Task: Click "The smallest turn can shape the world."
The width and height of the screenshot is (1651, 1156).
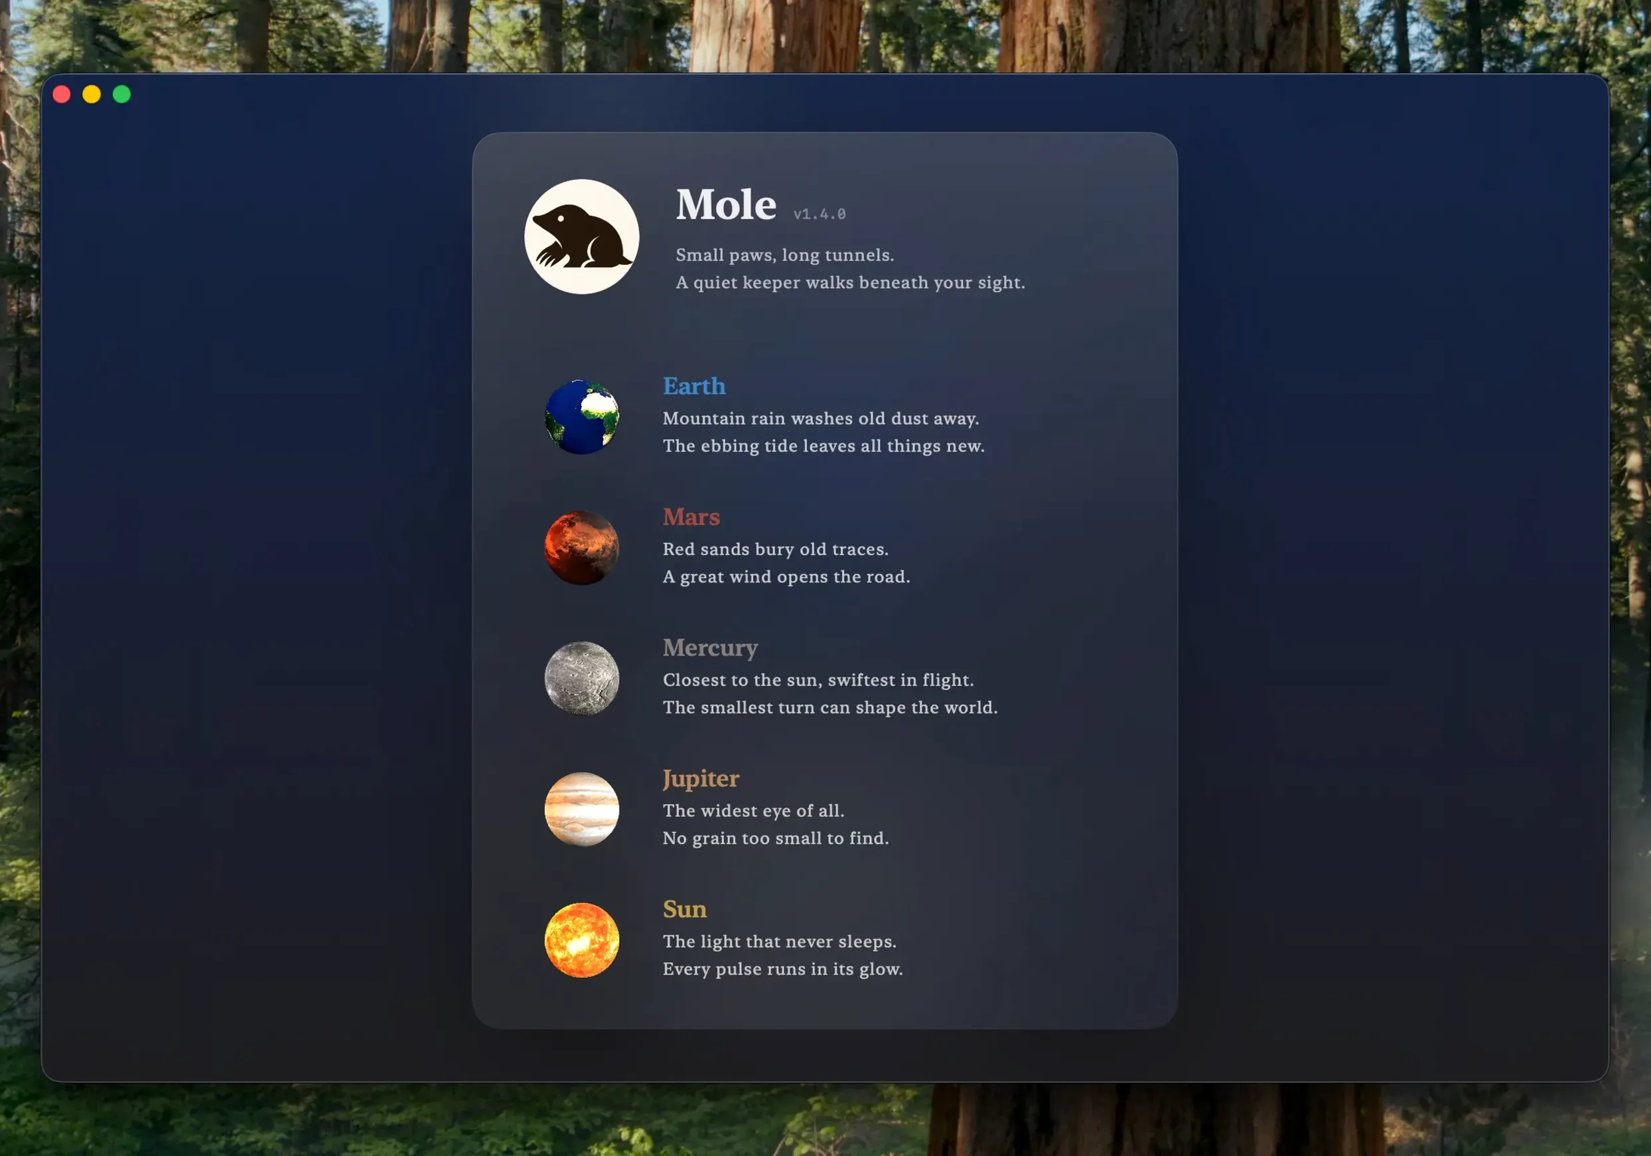Action: (x=830, y=707)
